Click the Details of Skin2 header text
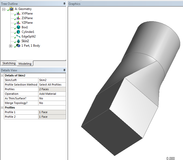Viewport: 183px width, 160px height. pos(15,75)
